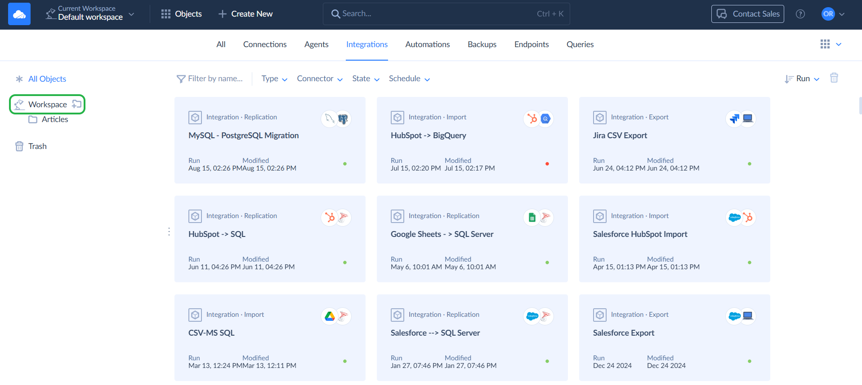Click the Skyvia cloud logo
The height and width of the screenshot is (385, 862).
point(19,14)
